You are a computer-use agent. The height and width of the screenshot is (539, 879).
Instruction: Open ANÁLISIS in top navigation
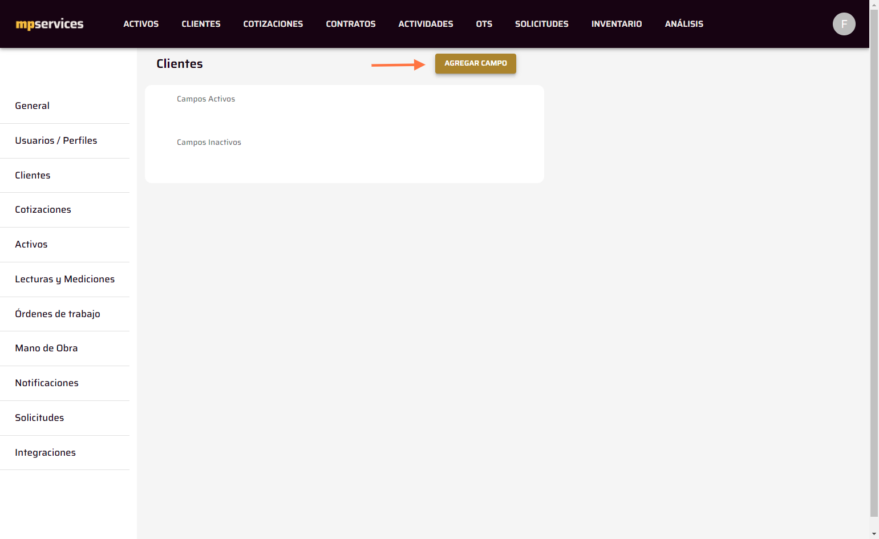click(x=684, y=24)
